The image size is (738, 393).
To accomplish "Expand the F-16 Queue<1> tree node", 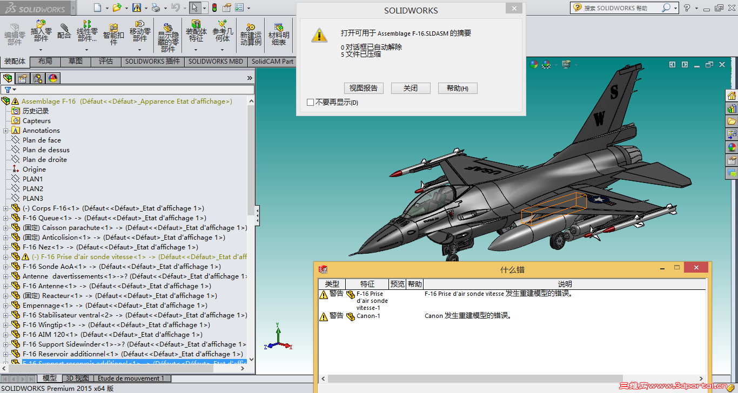I will (x=5, y=218).
